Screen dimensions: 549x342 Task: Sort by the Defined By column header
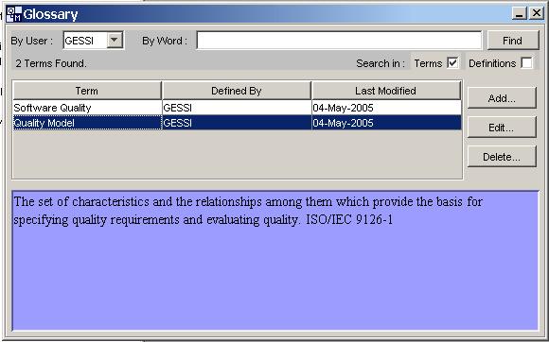click(237, 91)
